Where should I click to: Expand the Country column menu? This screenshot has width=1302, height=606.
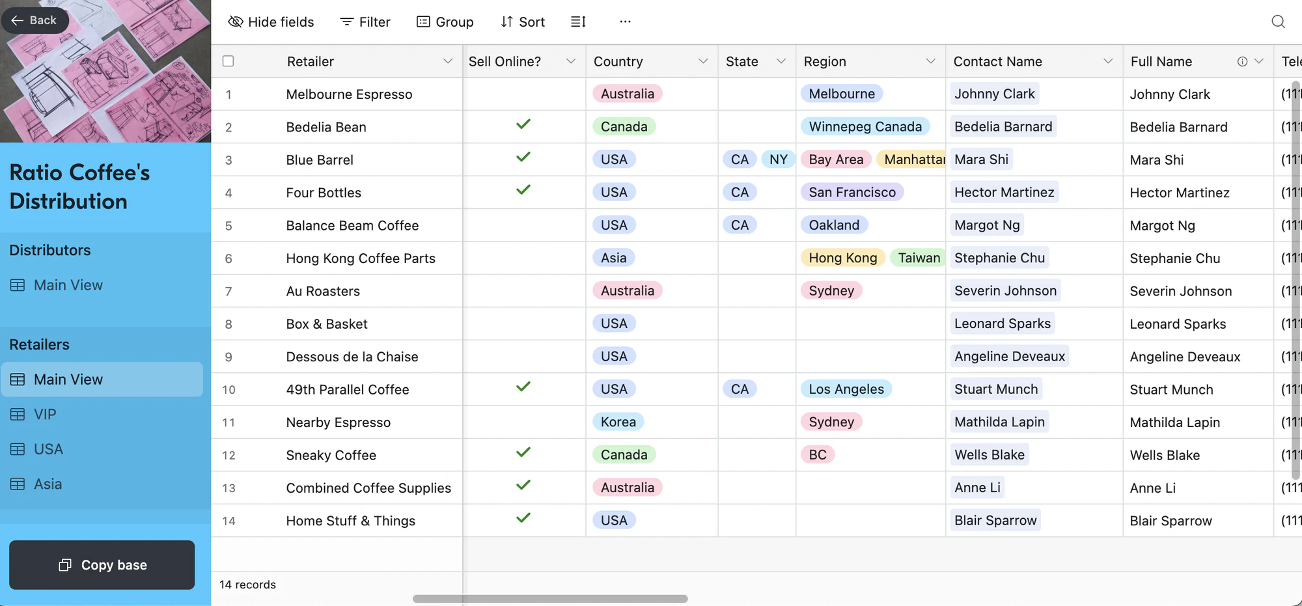click(x=703, y=61)
